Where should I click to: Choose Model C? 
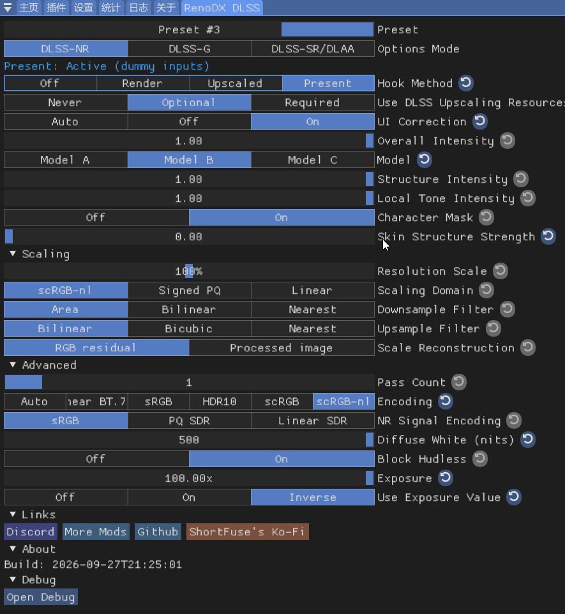coord(312,160)
